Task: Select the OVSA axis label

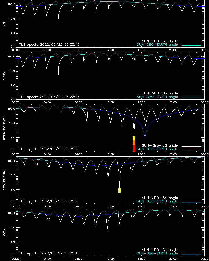Action: [4, 232]
